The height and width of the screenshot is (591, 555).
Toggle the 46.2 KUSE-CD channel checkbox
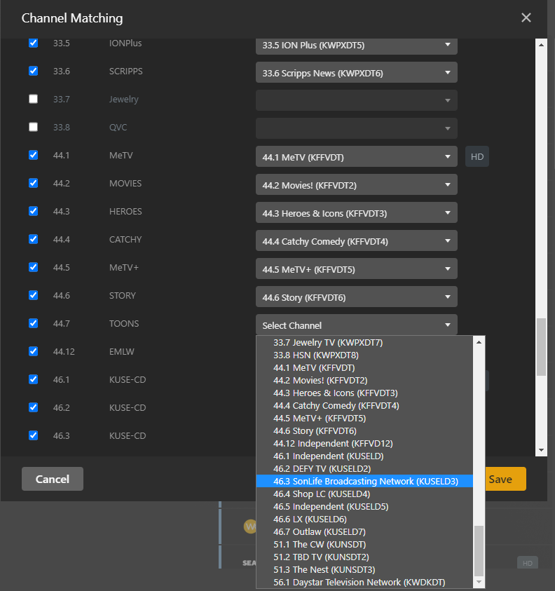(x=33, y=407)
